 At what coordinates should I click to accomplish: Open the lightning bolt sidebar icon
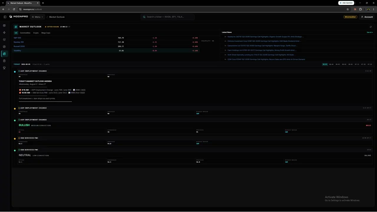coord(4,33)
